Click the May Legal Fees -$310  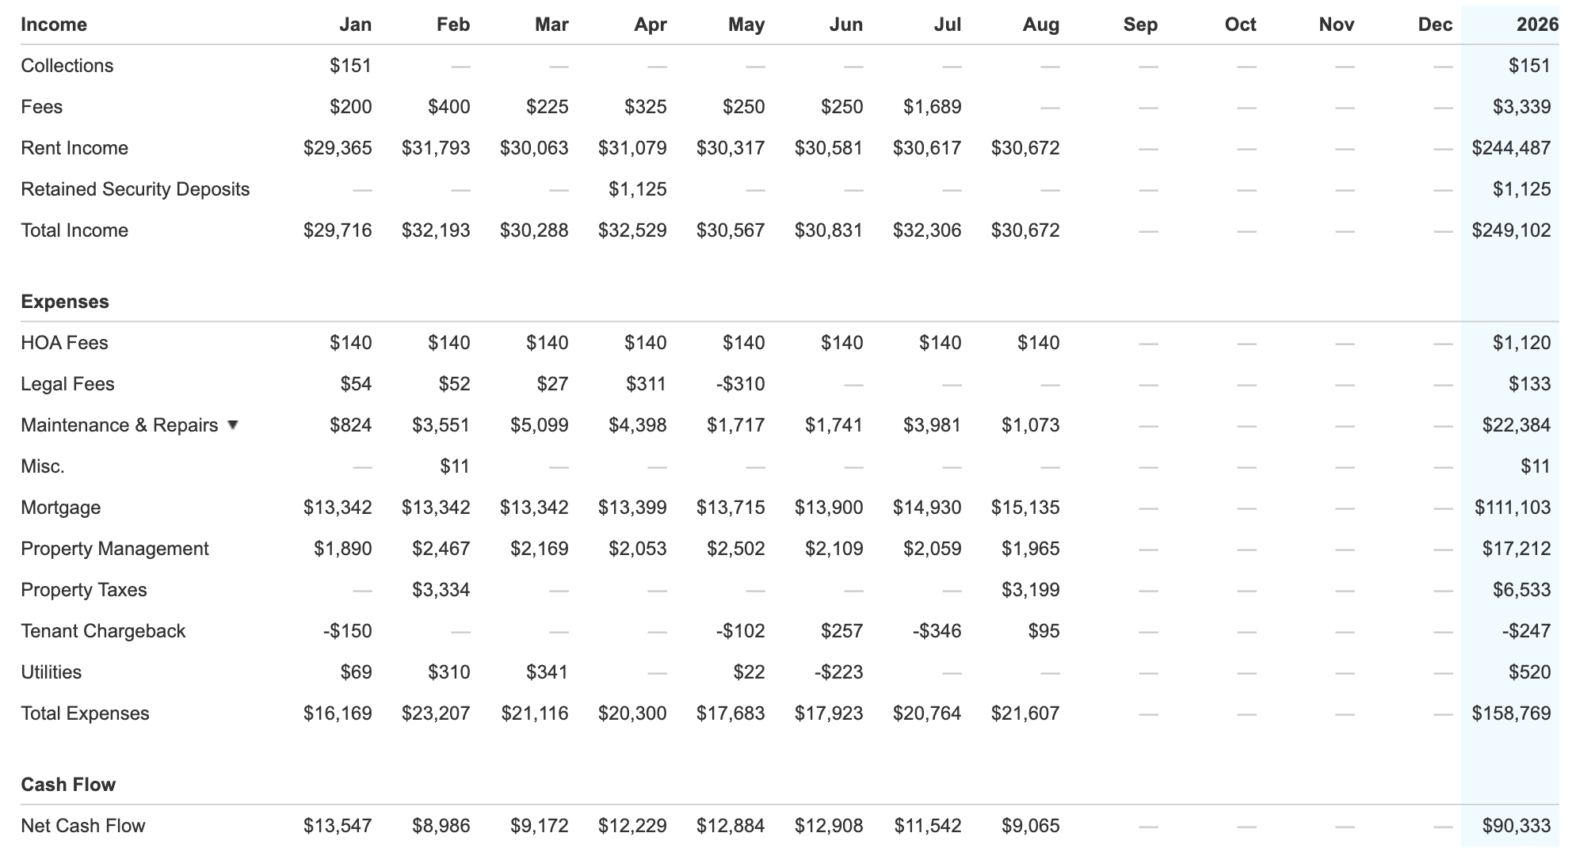(x=740, y=384)
